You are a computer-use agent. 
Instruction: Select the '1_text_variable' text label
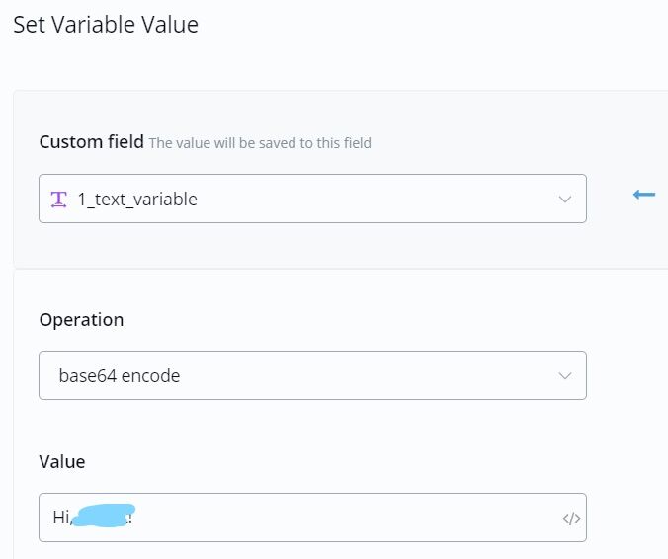137,200
